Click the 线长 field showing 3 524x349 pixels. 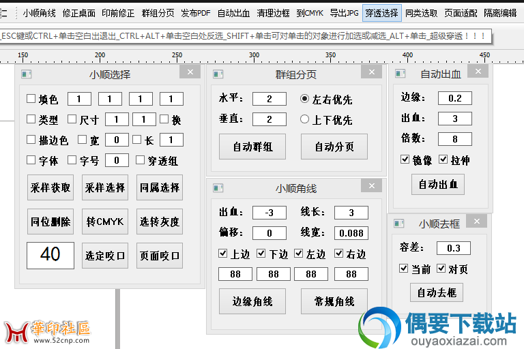(351, 213)
